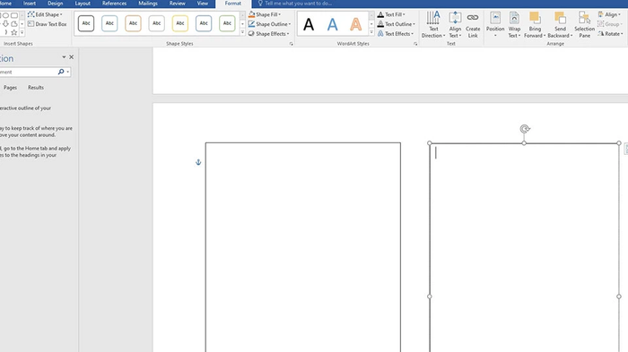Image resolution: width=628 pixels, height=352 pixels.
Task: Switch to the Layout ribbon tab
Action: point(83,4)
